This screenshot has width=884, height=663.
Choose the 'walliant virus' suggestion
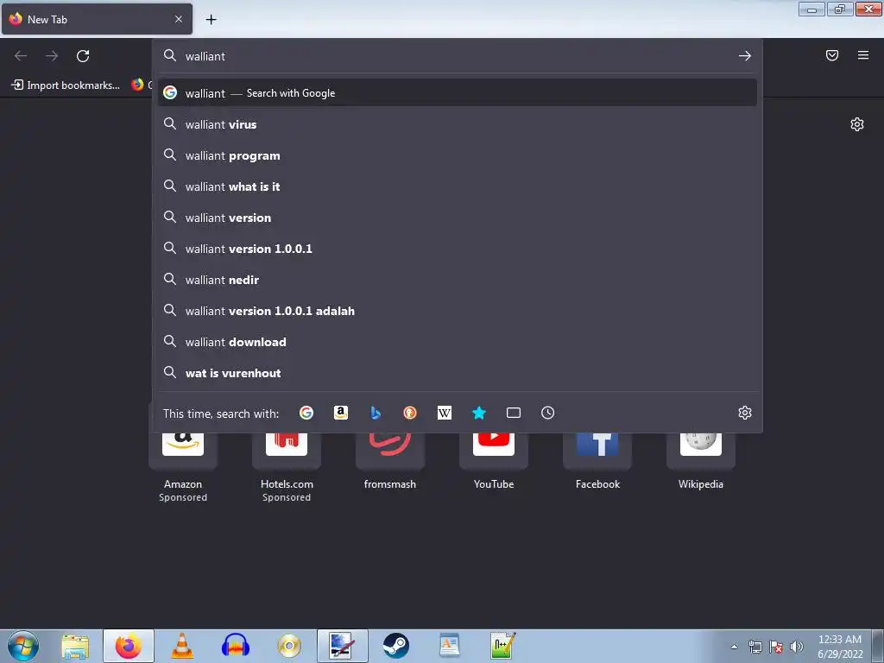pyautogui.click(x=458, y=124)
